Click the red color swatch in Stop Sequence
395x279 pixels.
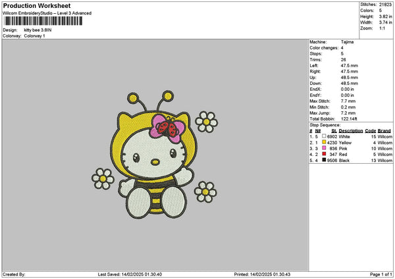click(x=324, y=154)
